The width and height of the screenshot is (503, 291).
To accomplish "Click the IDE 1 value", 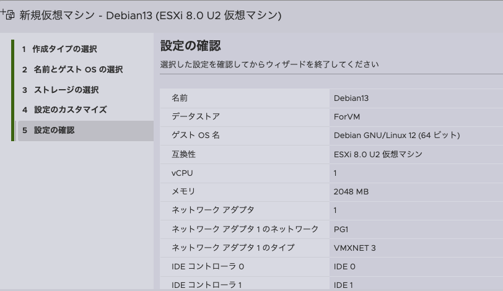I will click(343, 285).
